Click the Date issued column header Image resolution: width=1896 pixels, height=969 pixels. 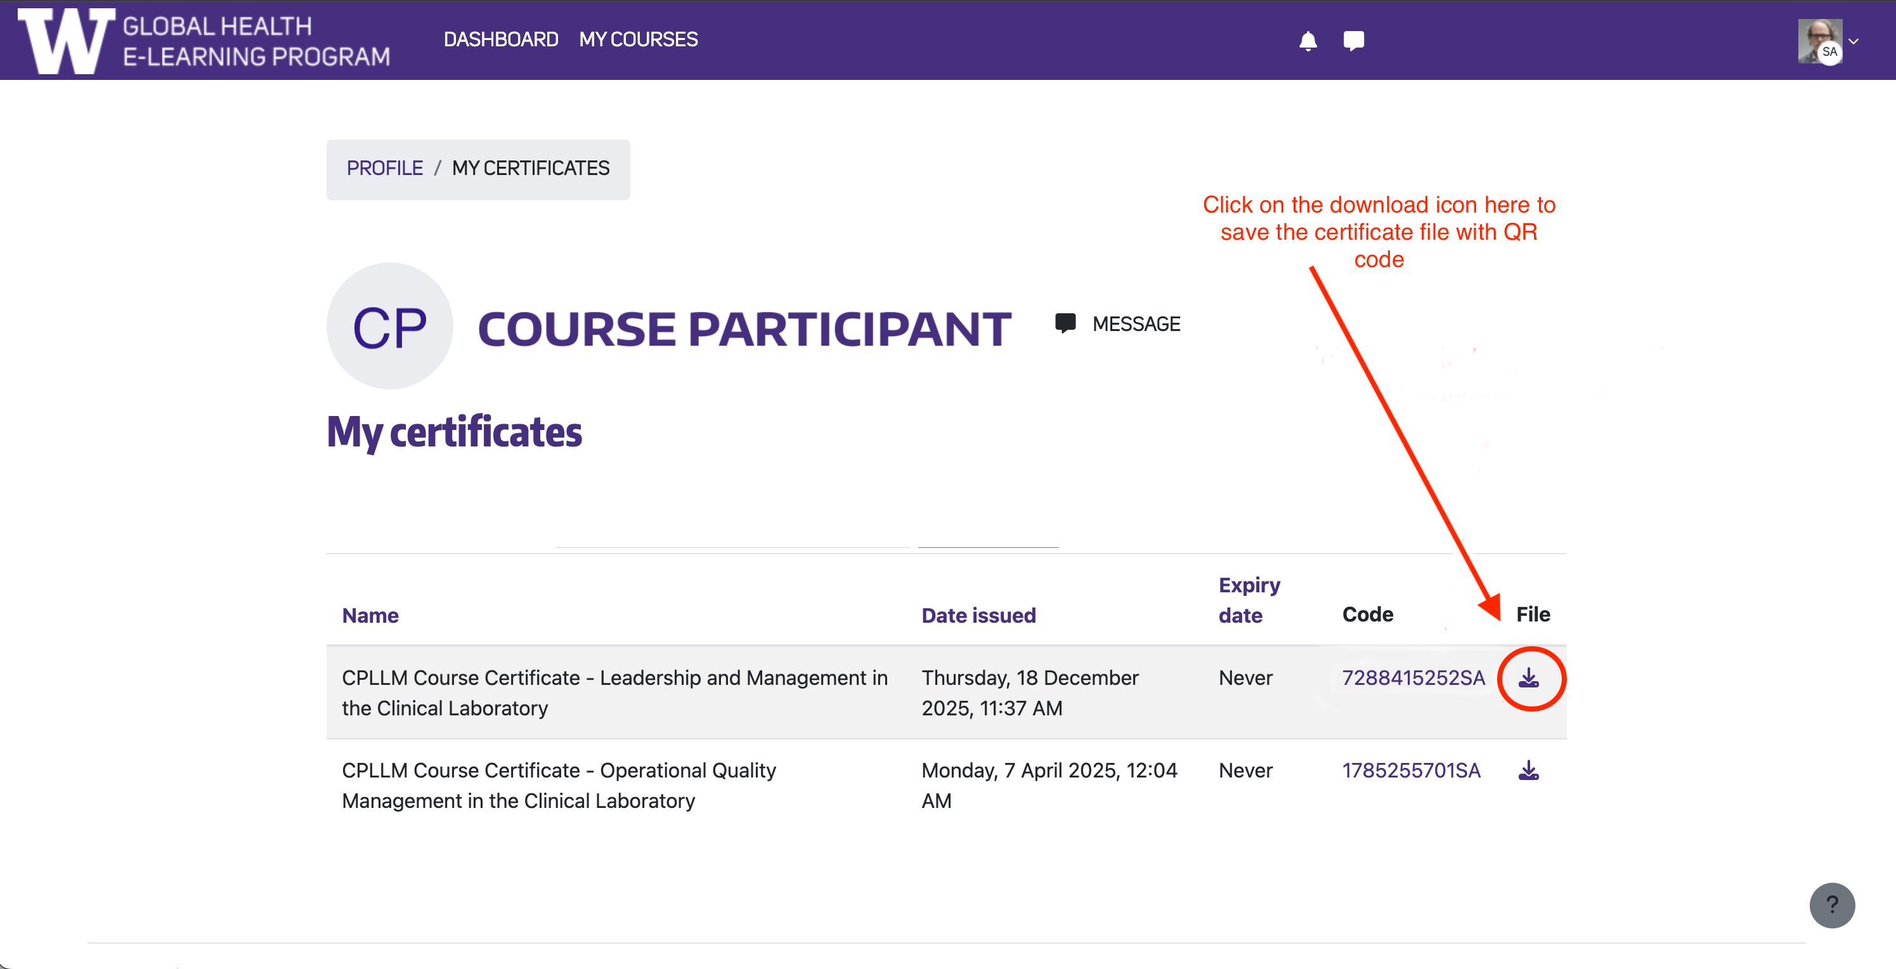click(979, 615)
